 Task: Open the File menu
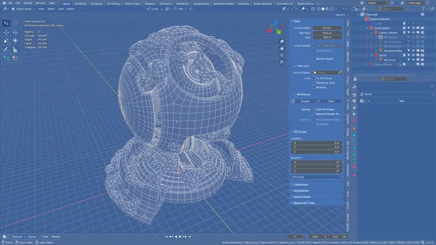10,3
